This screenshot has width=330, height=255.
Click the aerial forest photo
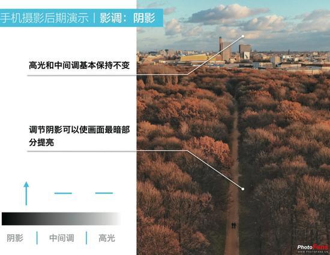[233, 127]
